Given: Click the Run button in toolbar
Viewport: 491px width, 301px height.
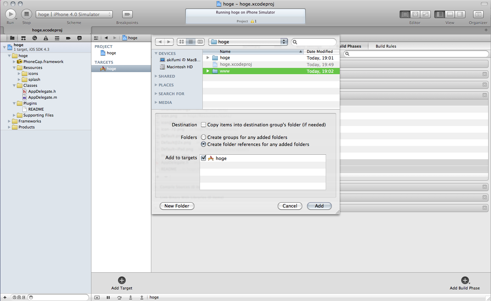Looking at the screenshot, I should click(x=11, y=14).
